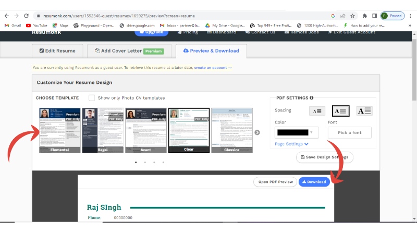Click the blue Download button

(x=314, y=182)
